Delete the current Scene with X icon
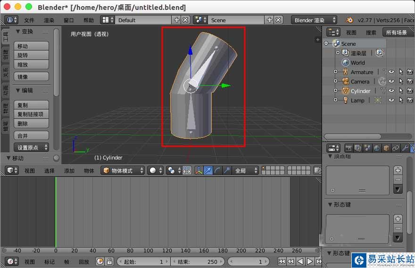 coord(278,20)
